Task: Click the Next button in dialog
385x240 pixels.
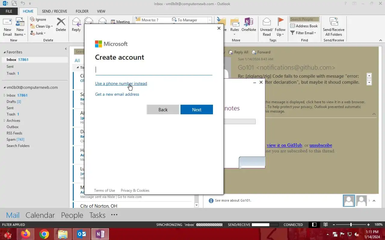Action: [197, 109]
